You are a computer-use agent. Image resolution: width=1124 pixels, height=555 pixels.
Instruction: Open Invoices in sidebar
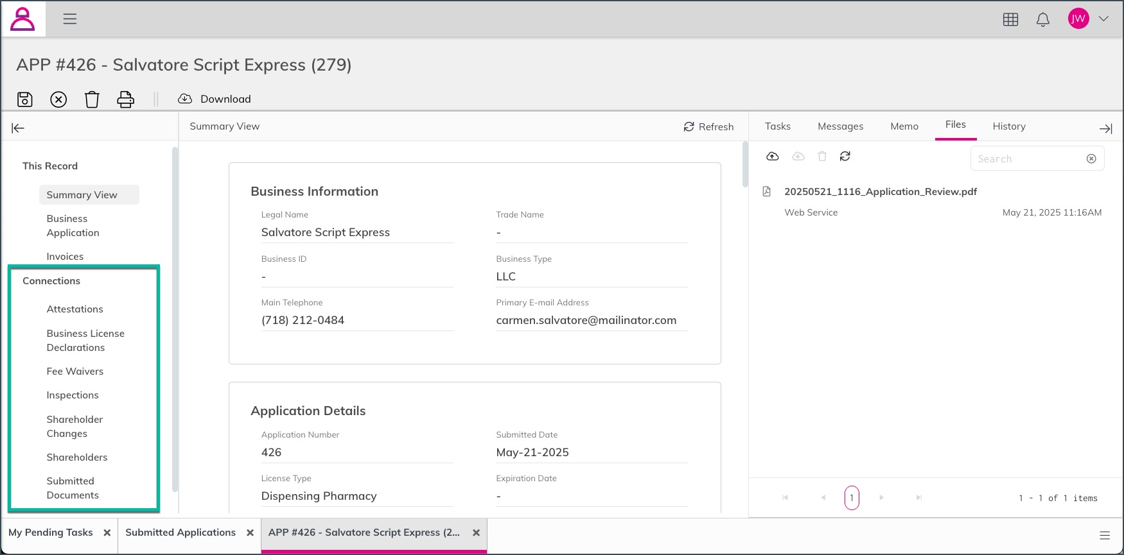(65, 257)
